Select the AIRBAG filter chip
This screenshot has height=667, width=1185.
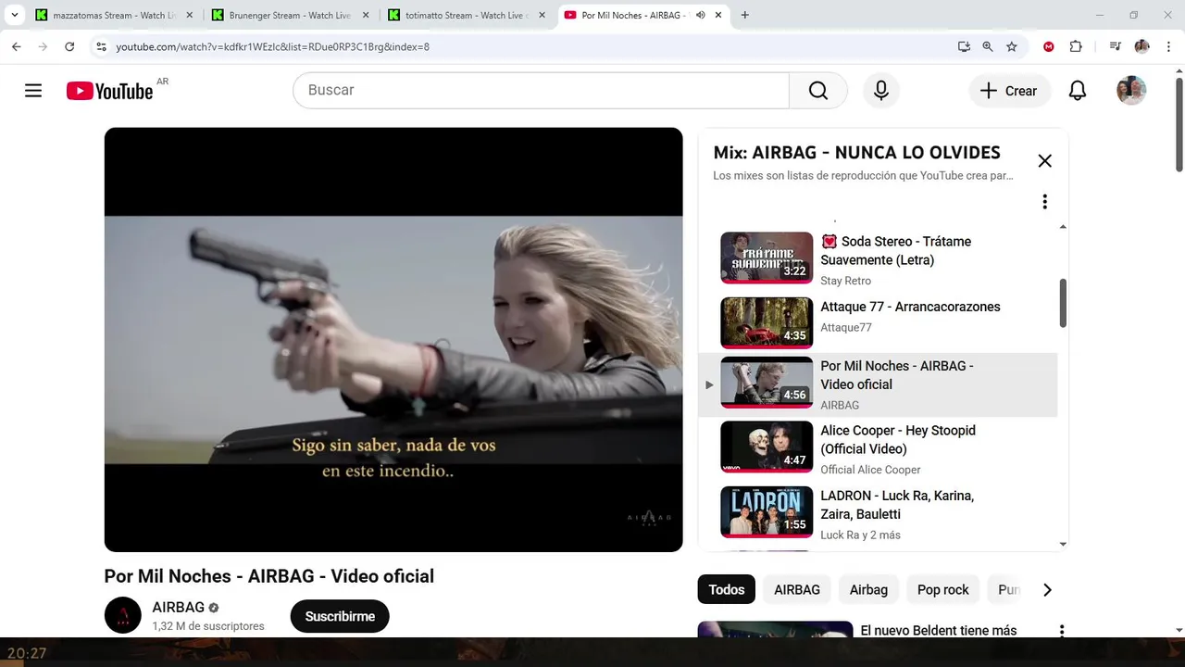[797, 589]
